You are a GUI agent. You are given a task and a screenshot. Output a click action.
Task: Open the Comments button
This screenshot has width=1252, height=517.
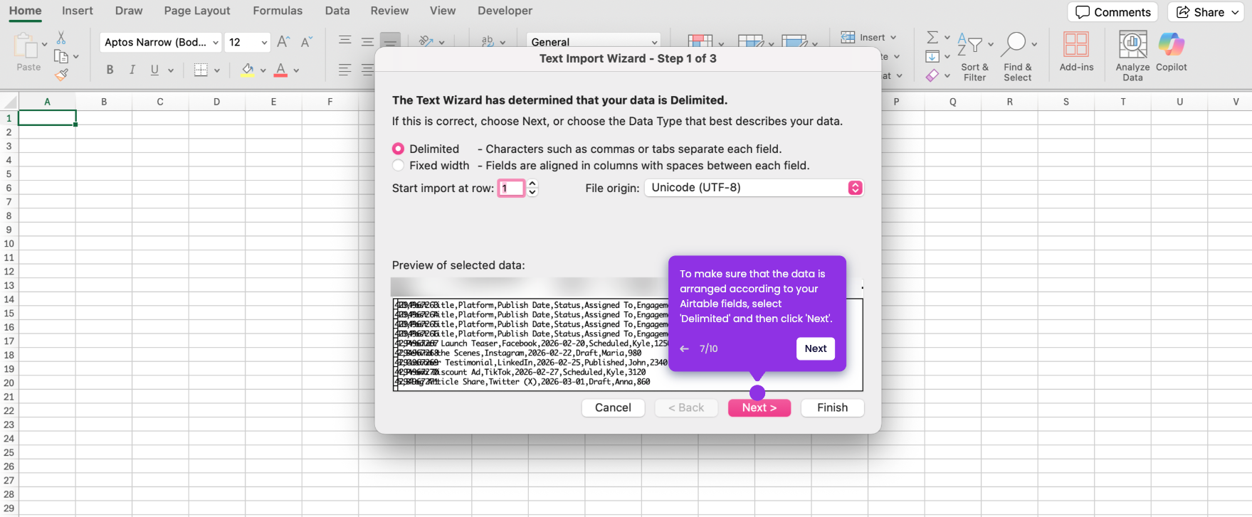1113,12
